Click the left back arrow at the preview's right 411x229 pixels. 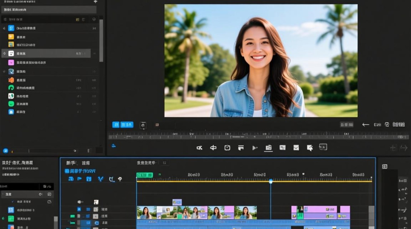point(365,125)
